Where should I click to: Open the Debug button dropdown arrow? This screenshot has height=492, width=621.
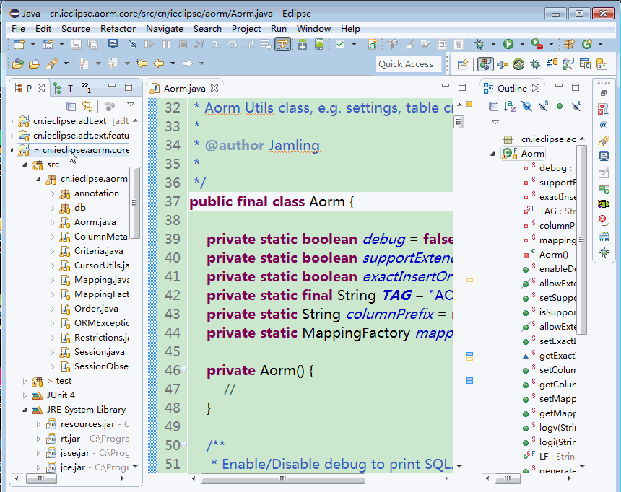pos(493,44)
